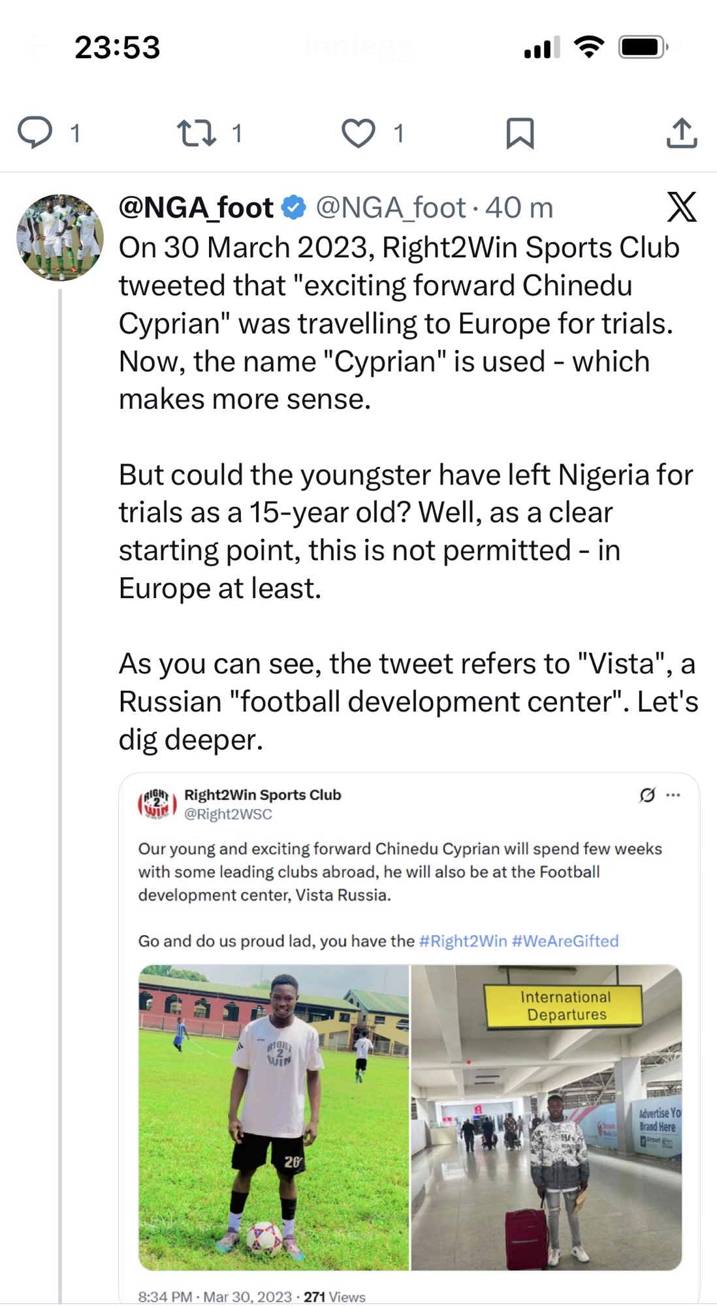The image size is (717, 1306).
Task: Open the @NGA_foot profile picture
Action: (x=60, y=238)
